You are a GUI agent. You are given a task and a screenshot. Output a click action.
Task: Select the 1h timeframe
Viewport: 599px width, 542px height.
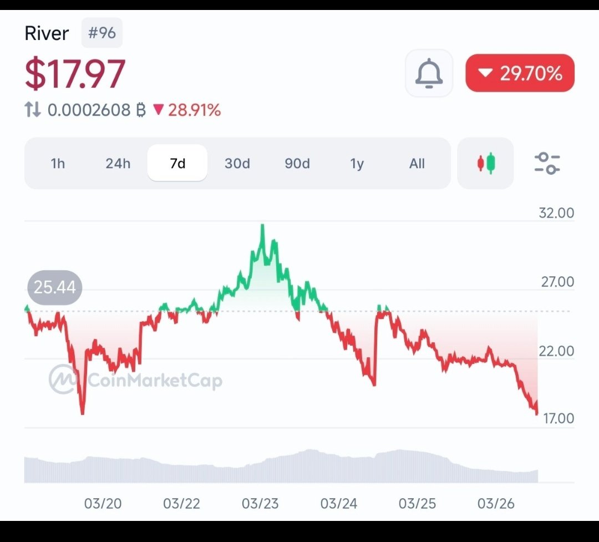click(x=58, y=164)
